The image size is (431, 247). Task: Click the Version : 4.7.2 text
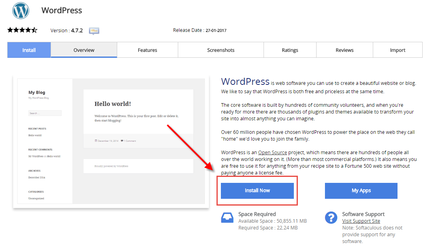point(67,31)
